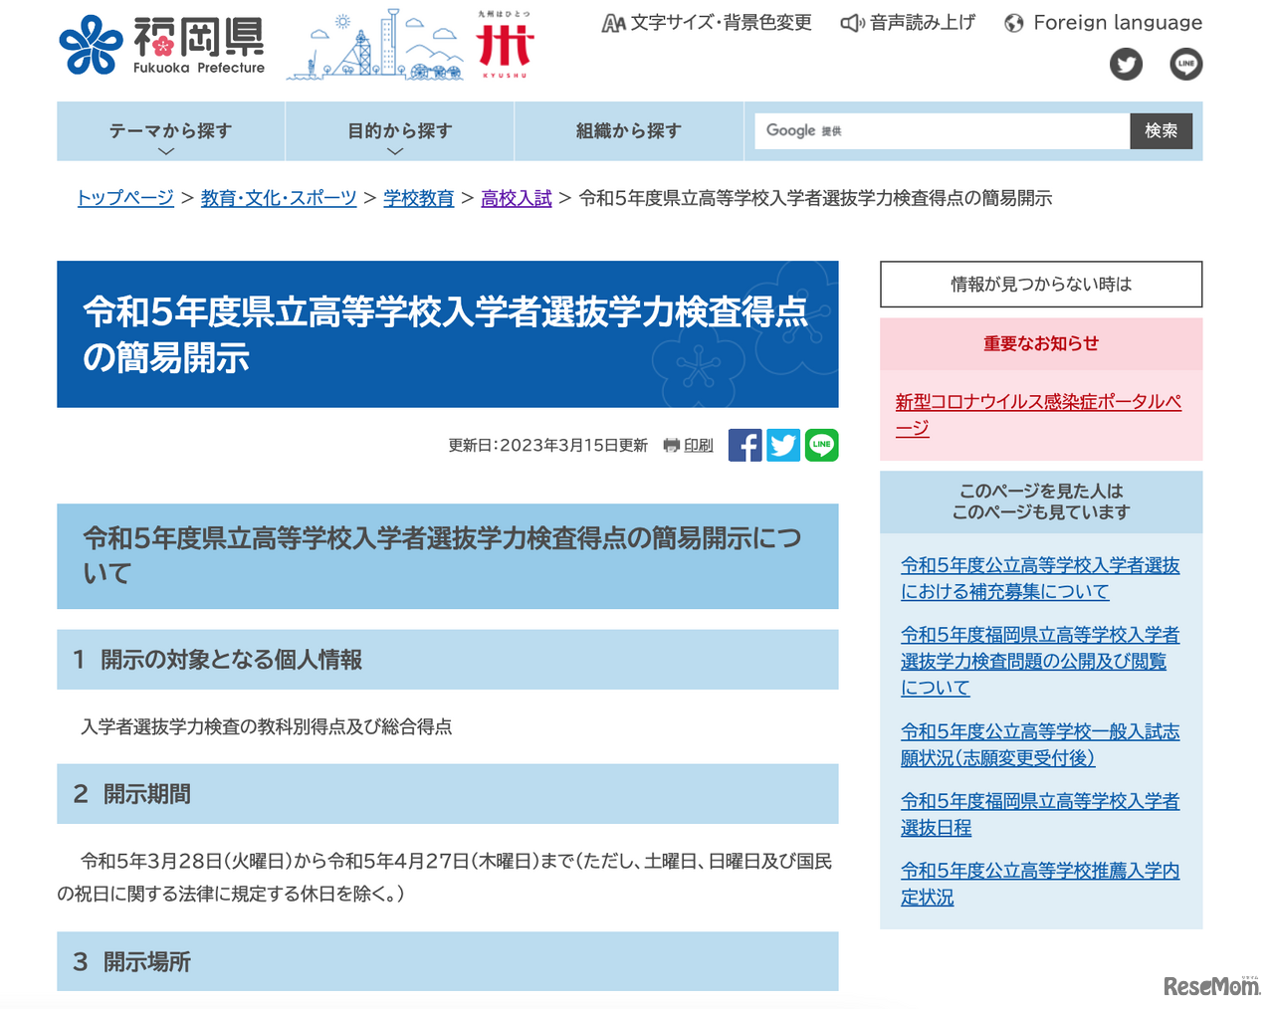The image size is (1274, 1009).
Task: Open 高校入試 breadcrumb link
Action: 516,198
